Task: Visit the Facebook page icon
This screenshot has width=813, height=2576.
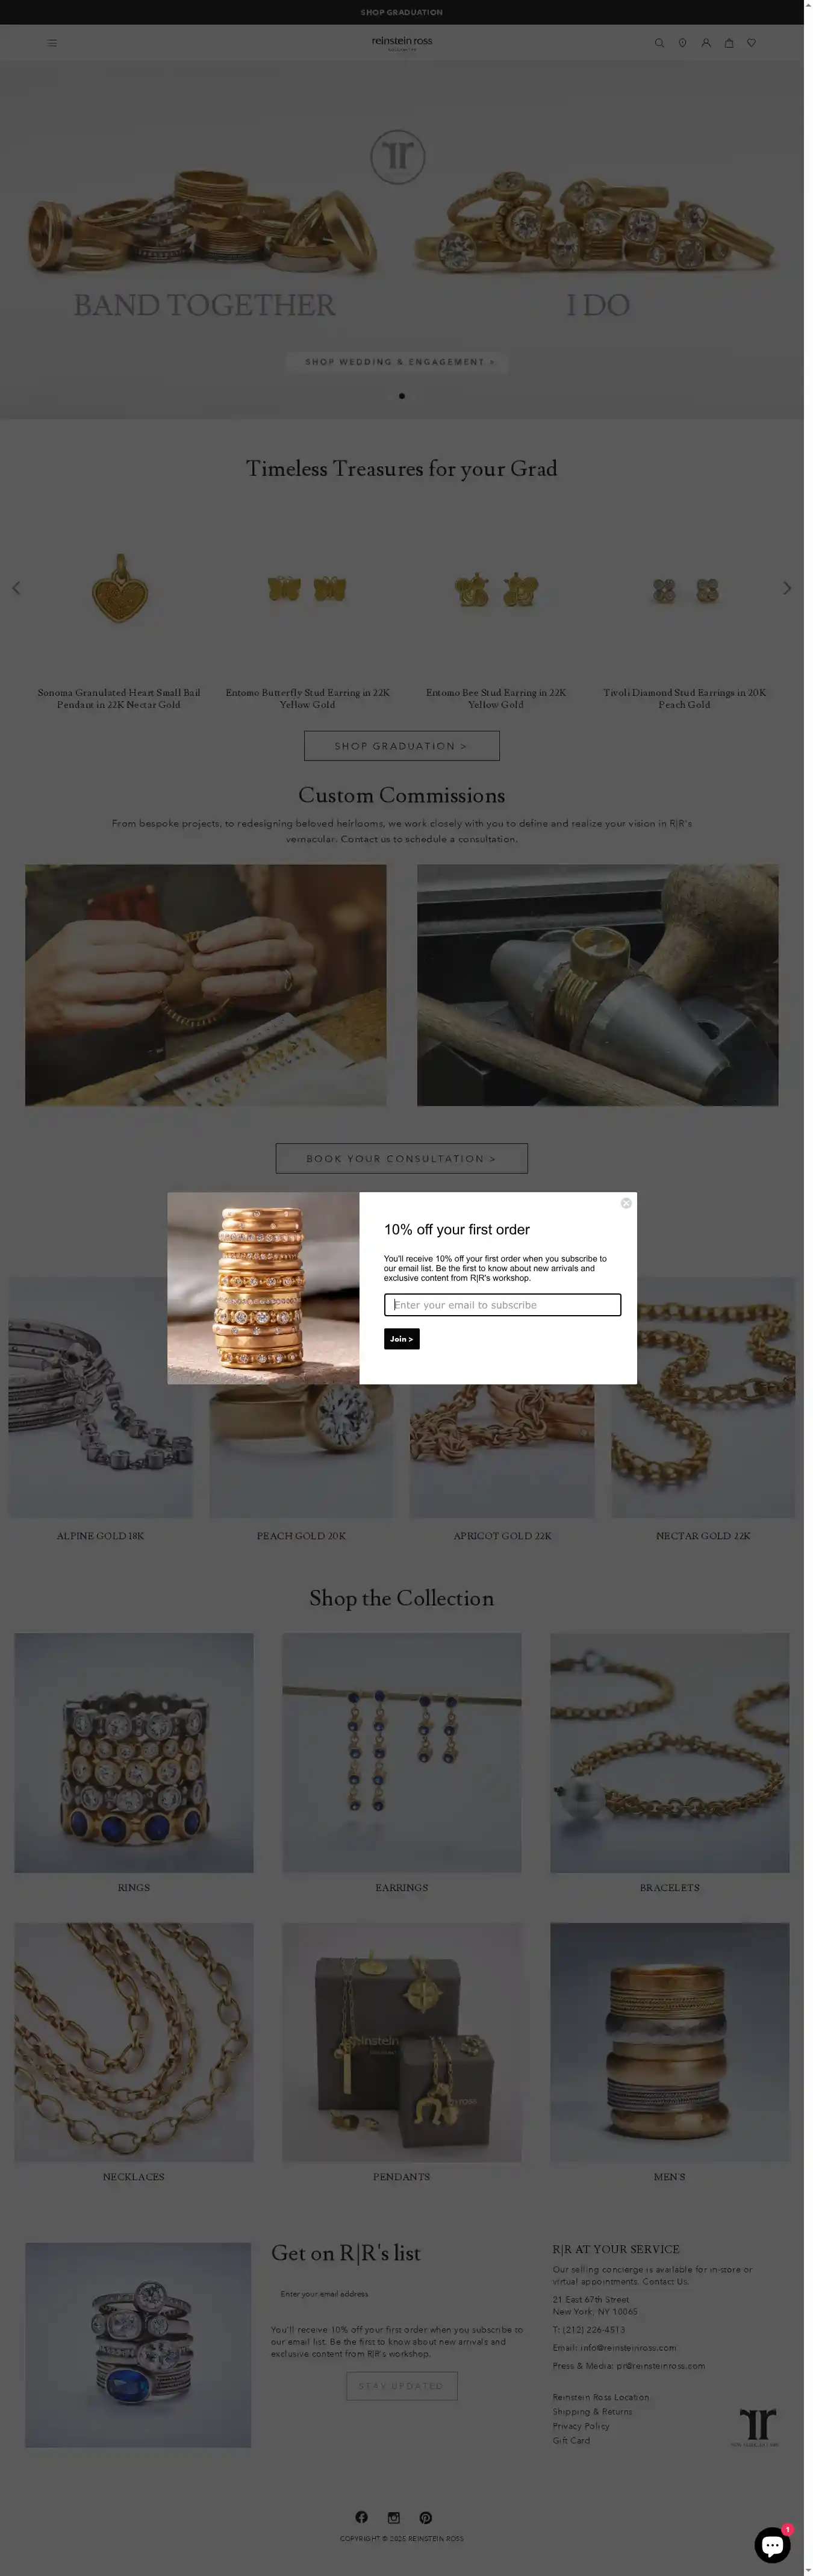Action: (x=362, y=2517)
